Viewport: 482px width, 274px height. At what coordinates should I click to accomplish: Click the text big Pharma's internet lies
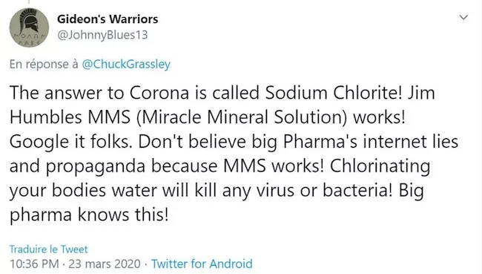click(x=355, y=142)
